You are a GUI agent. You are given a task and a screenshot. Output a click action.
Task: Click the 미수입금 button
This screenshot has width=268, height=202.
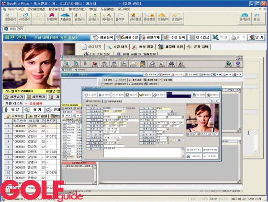(199, 37)
